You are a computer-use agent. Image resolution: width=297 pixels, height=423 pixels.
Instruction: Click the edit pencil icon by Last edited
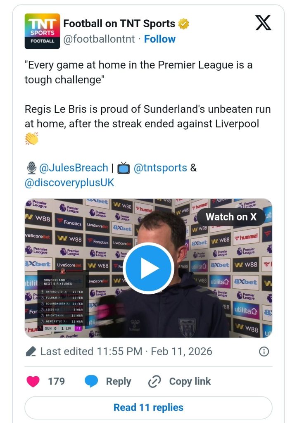tap(31, 352)
